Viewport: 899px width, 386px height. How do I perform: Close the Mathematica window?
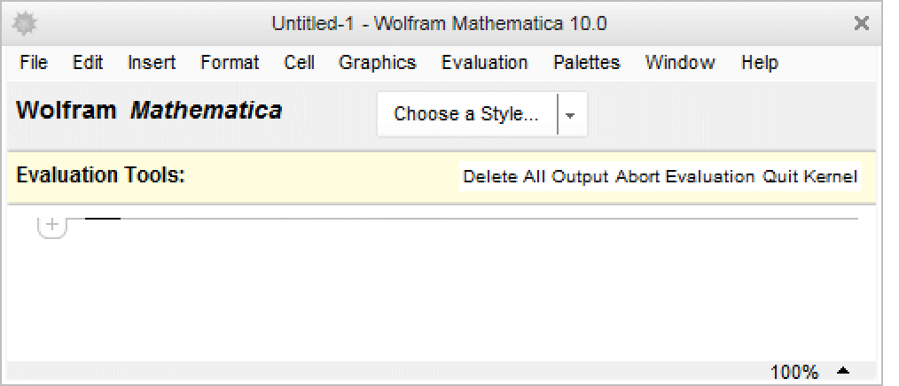pyautogui.click(x=861, y=24)
